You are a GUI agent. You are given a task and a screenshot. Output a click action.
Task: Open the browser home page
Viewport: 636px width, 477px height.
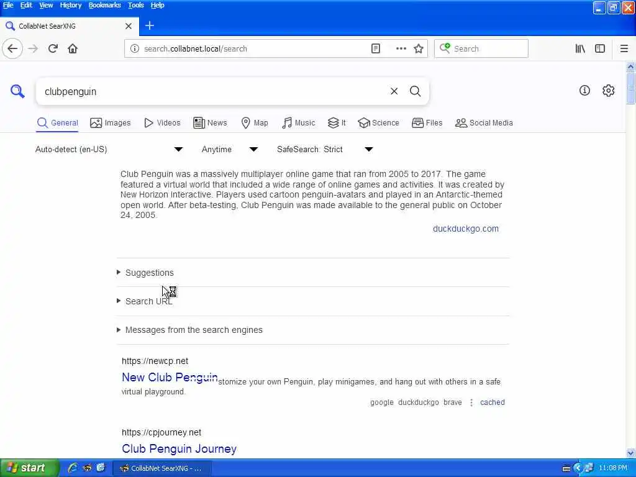[x=73, y=48]
